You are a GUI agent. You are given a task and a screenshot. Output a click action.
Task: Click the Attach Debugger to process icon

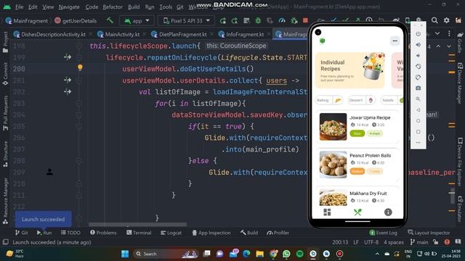tap(294, 20)
